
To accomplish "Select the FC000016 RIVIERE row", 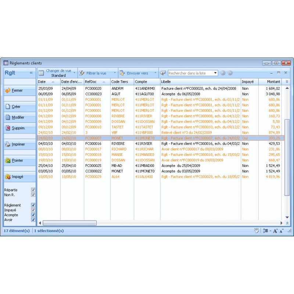I will [161, 144].
